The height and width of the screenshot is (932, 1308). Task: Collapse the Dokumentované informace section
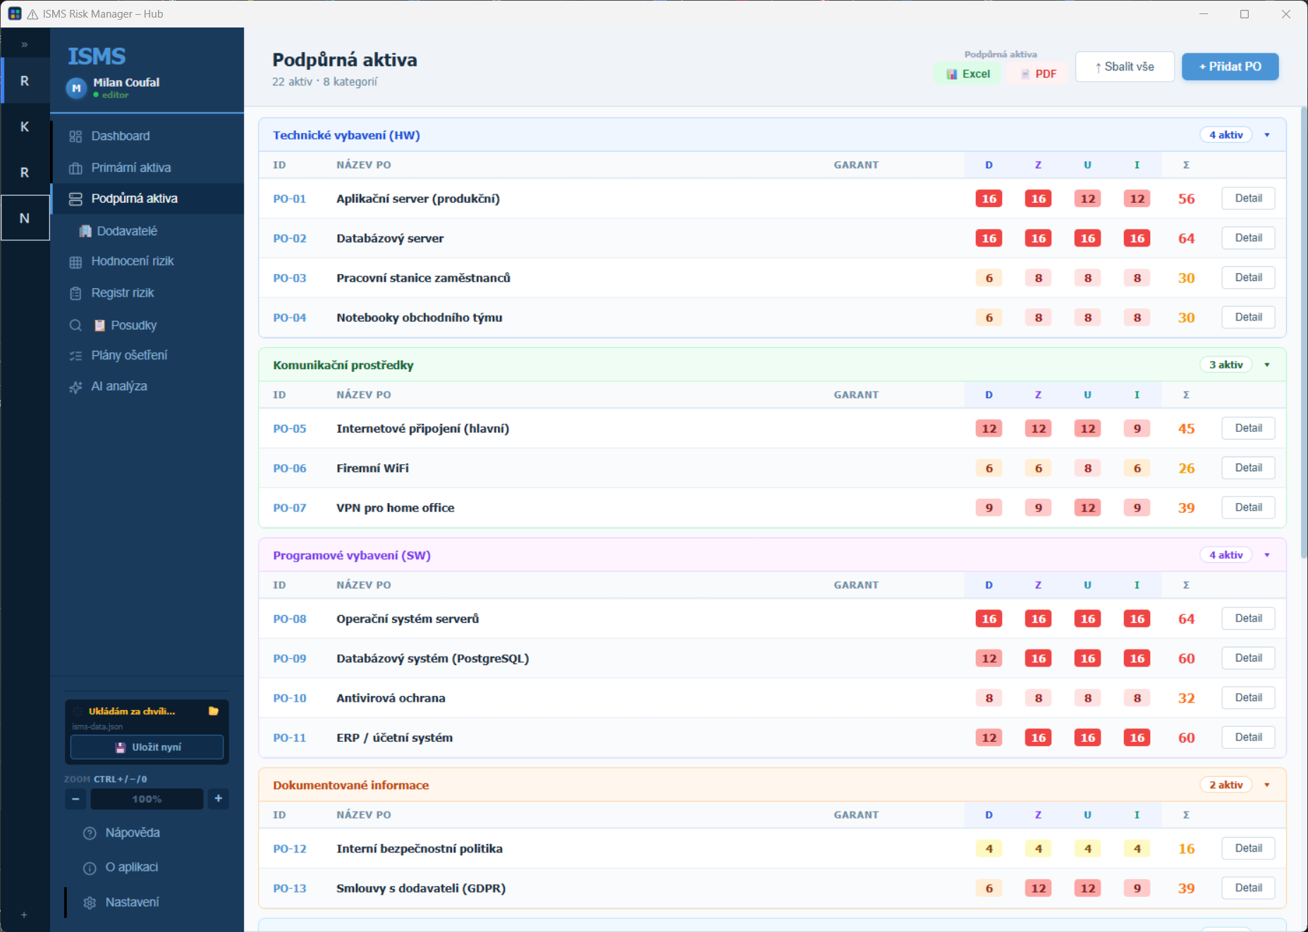(1267, 785)
